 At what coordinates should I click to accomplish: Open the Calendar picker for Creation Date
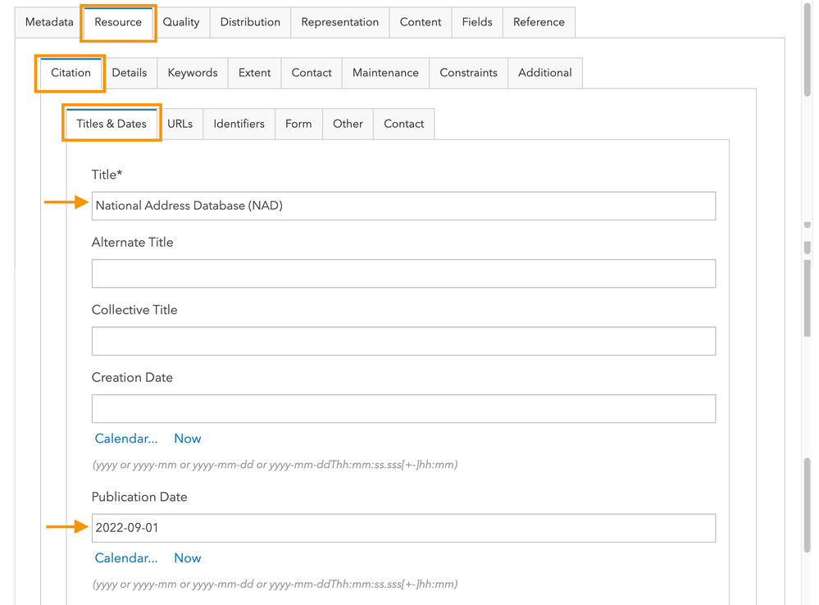coord(125,438)
